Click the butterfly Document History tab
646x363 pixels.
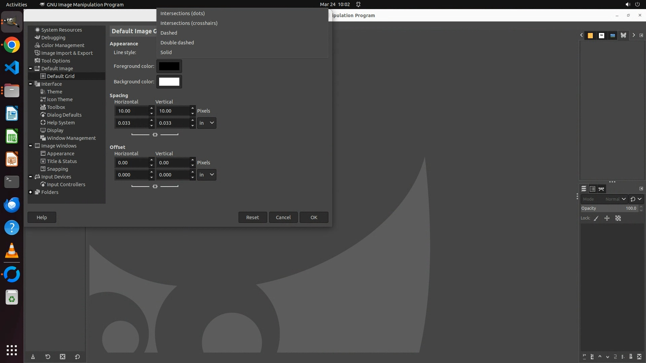(623, 35)
